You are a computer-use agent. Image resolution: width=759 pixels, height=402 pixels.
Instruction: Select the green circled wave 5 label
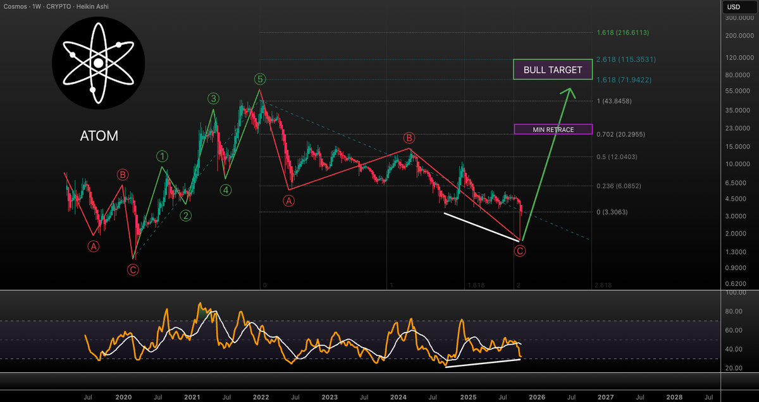(260, 79)
